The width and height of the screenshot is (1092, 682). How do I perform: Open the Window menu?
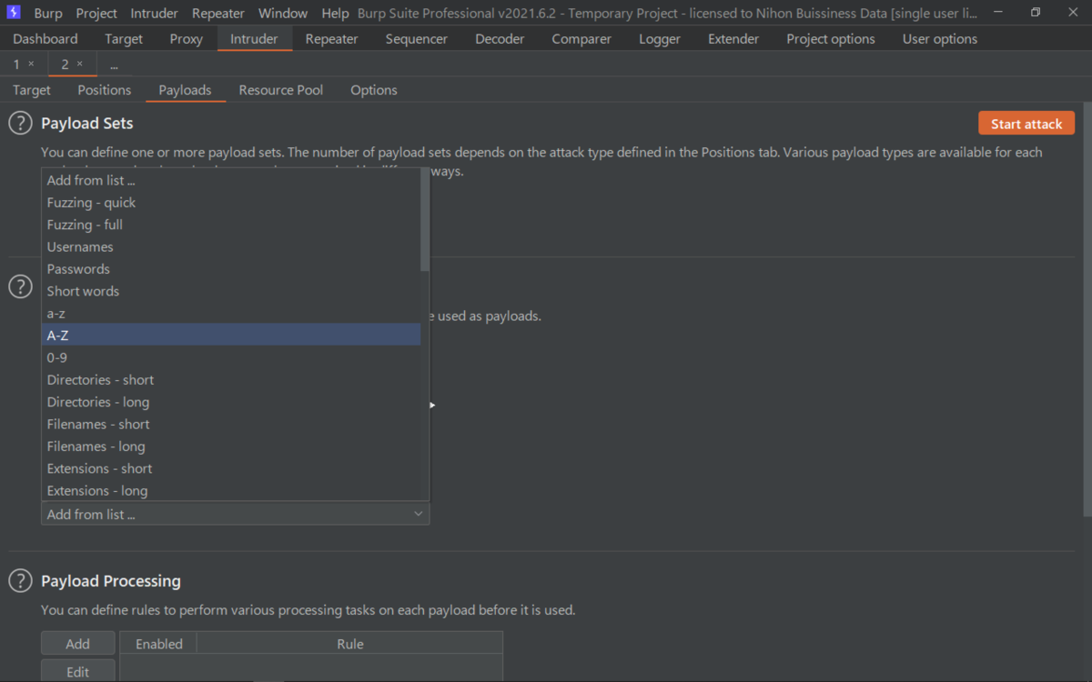[x=282, y=14]
